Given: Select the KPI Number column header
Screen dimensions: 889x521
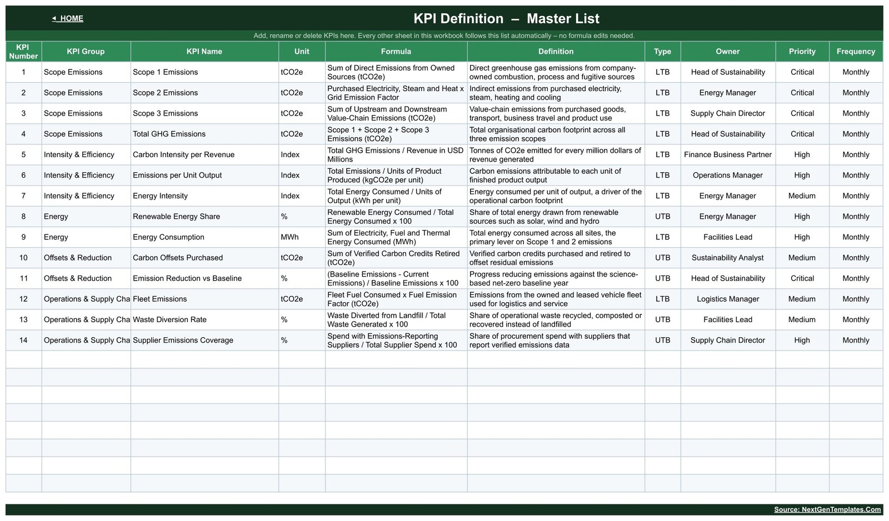Looking at the screenshot, I should pyautogui.click(x=23, y=52).
